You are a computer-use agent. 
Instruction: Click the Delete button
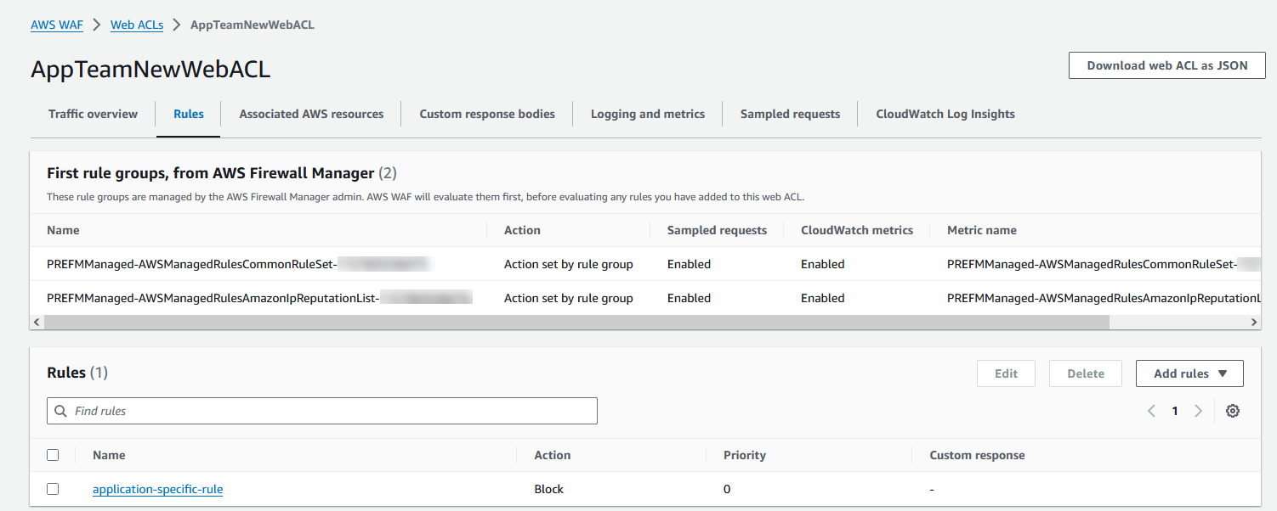click(x=1085, y=373)
